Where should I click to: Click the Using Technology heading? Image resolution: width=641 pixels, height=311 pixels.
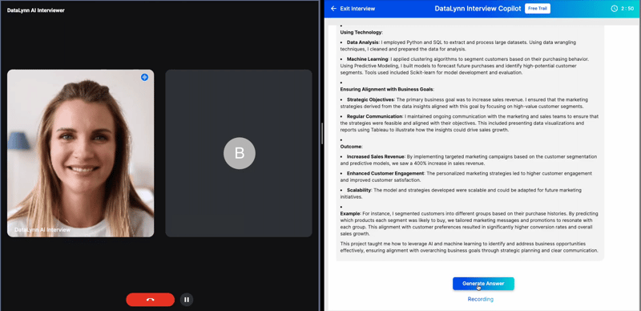(361, 32)
